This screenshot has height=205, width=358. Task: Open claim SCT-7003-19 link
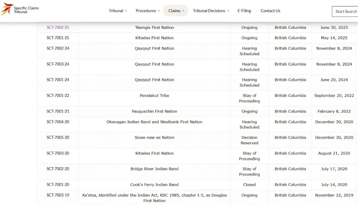click(x=58, y=195)
